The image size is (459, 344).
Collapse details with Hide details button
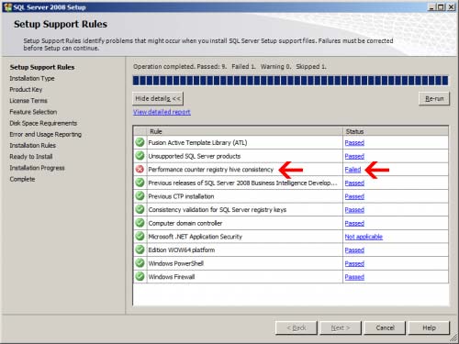click(158, 98)
